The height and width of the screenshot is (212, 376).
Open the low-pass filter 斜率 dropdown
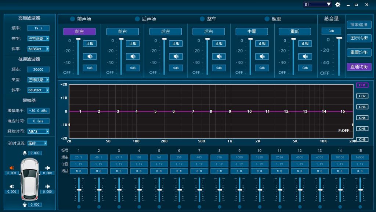click(38, 90)
